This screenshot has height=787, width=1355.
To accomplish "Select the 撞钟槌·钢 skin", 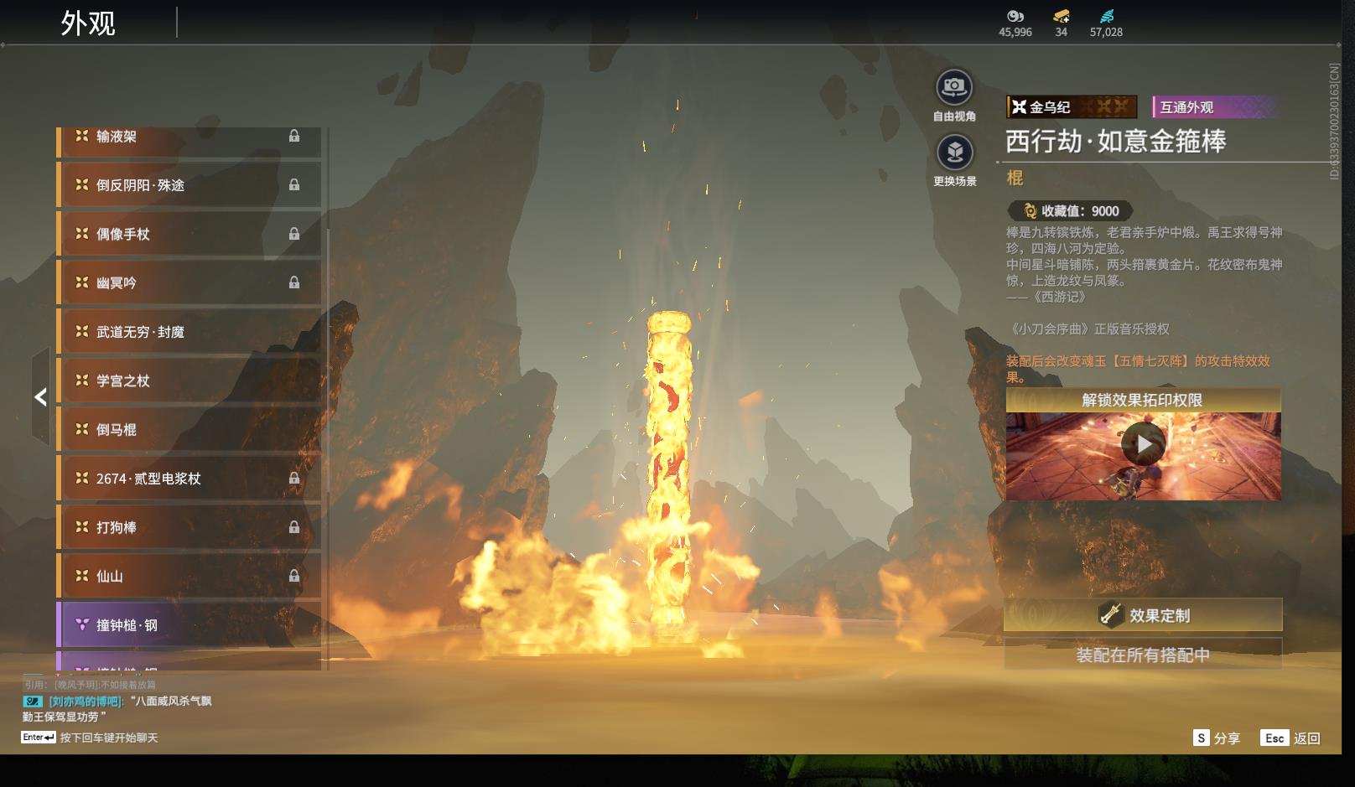I will pyautogui.click(x=189, y=624).
